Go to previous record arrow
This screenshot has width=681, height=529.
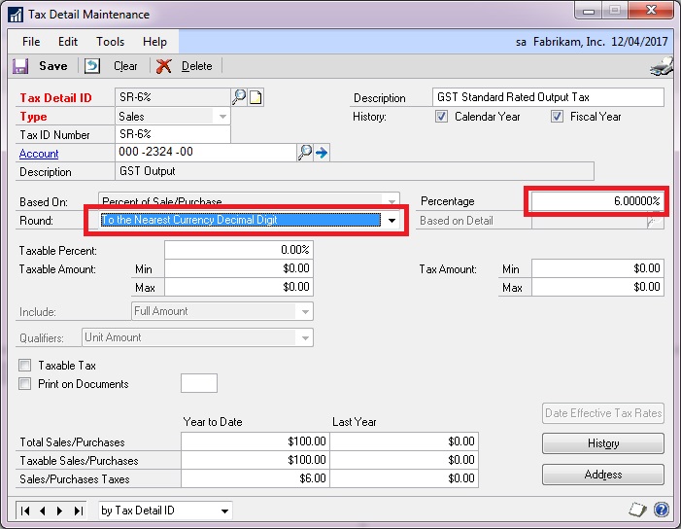(42, 511)
